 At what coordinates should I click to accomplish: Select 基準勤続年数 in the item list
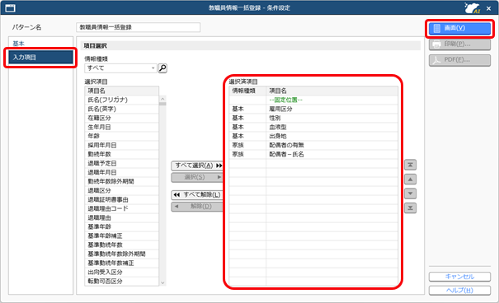(121, 245)
